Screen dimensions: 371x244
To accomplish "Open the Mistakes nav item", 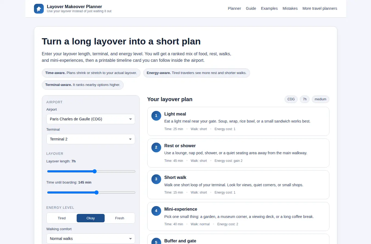I will 290,8.
